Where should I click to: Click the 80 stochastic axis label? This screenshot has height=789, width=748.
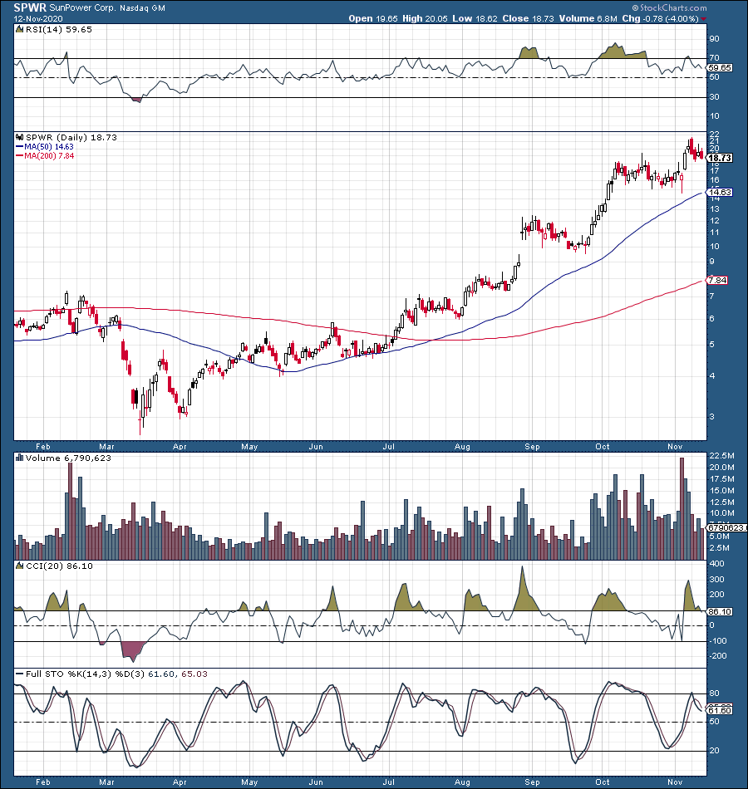click(x=714, y=693)
